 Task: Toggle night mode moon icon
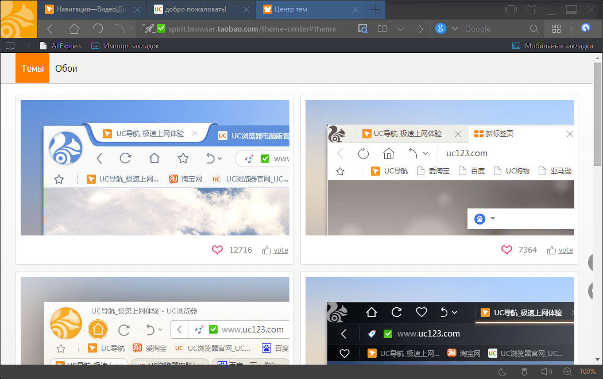click(x=502, y=372)
